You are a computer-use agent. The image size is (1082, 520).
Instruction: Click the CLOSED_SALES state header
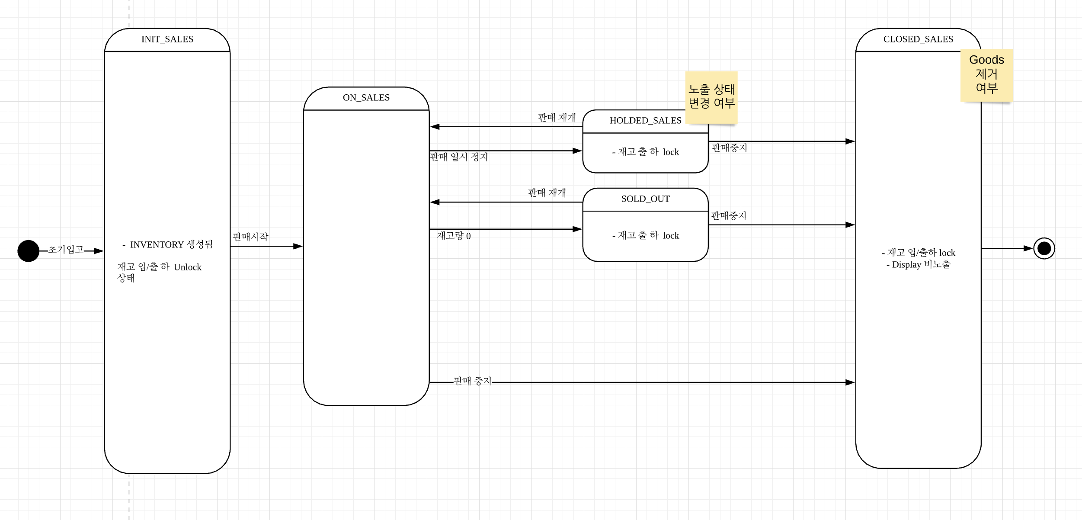point(918,39)
